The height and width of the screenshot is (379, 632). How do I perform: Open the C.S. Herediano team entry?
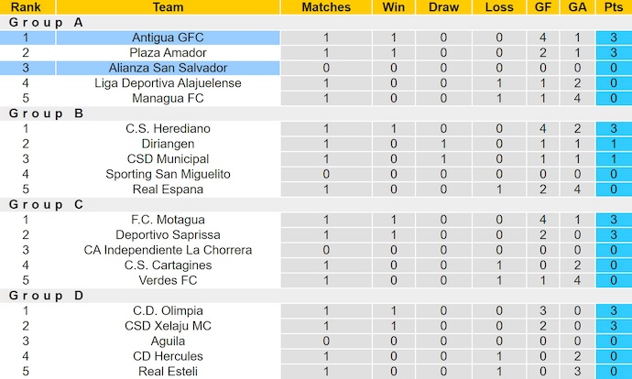click(168, 129)
